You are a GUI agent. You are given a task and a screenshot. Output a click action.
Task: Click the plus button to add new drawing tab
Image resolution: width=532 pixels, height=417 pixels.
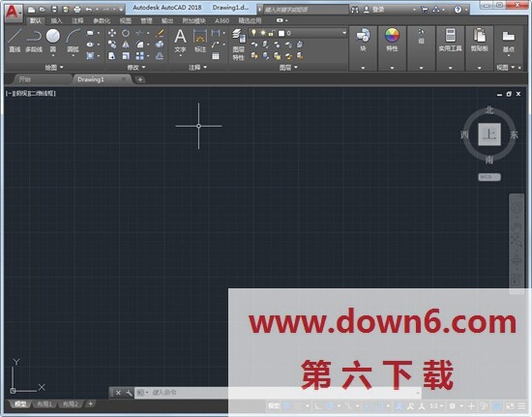click(140, 79)
